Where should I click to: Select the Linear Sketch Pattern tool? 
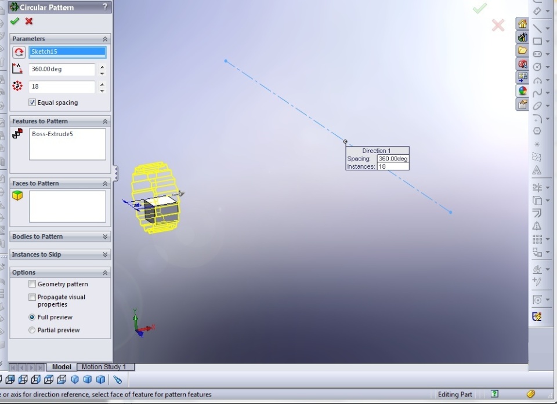tap(537, 239)
